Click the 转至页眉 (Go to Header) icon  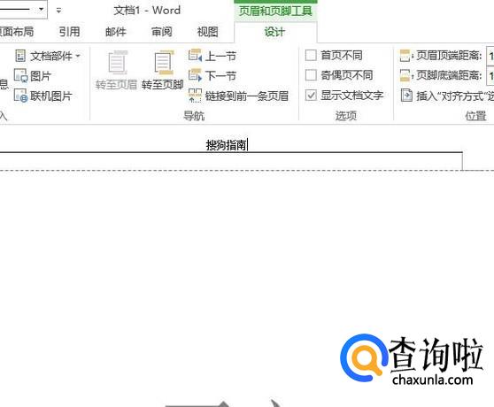(118, 63)
